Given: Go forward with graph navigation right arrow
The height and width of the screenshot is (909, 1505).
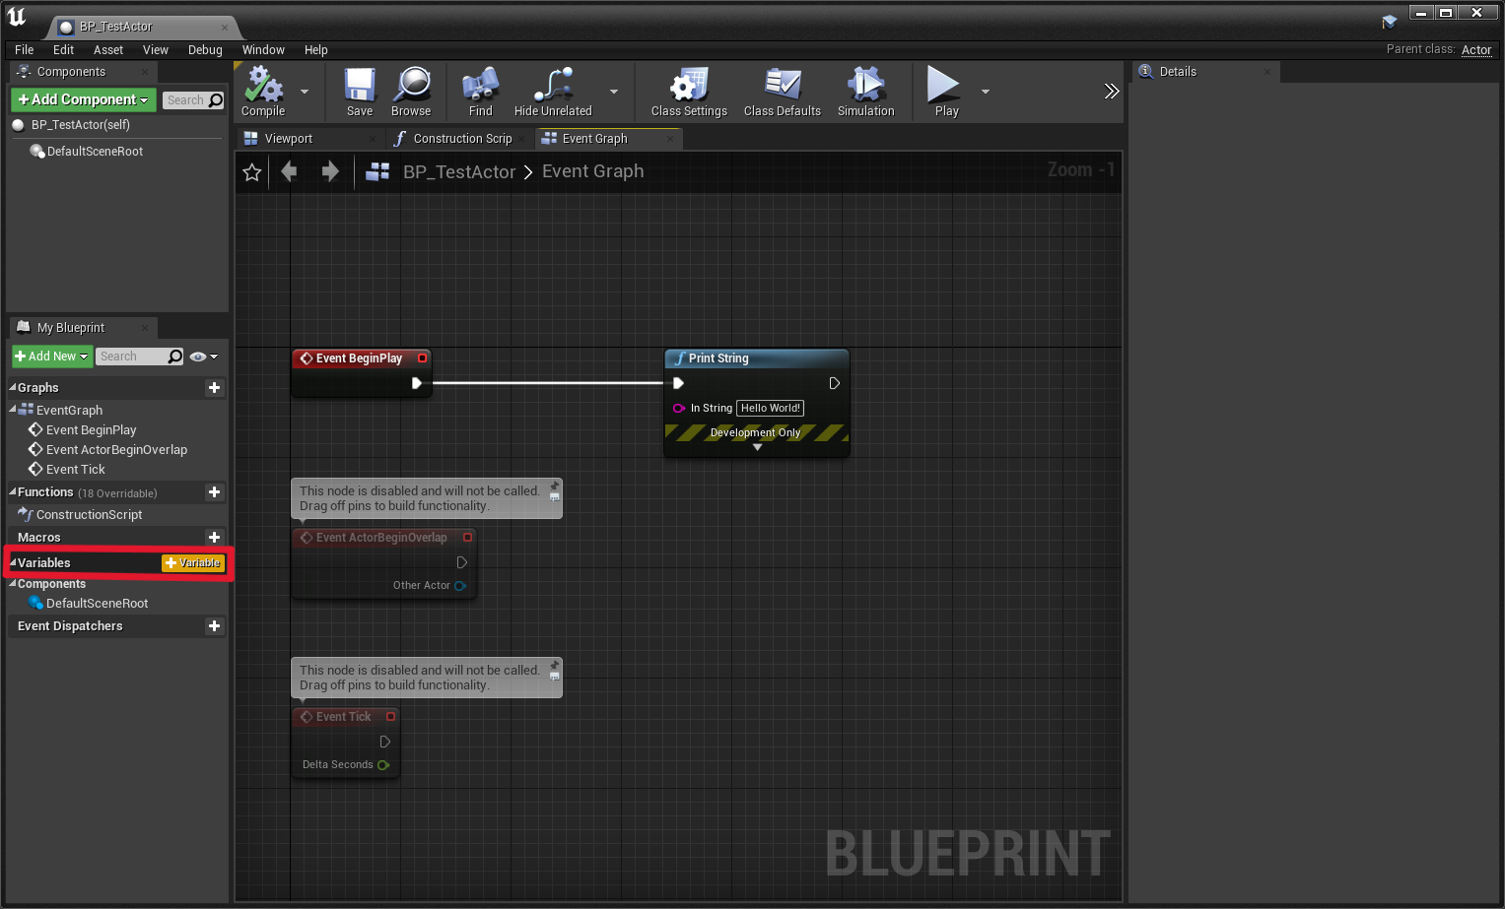Looking at the screenshot, I should (x=330, y=171).
